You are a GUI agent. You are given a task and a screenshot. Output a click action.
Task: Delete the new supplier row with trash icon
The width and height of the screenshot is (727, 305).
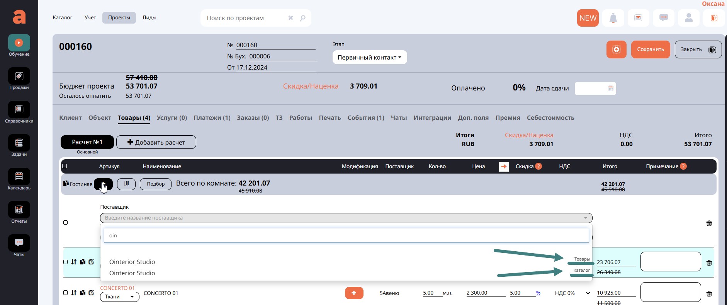pos(709,223)
